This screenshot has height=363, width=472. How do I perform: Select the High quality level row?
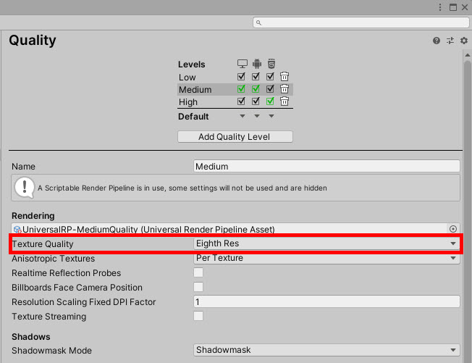point(235,102)
